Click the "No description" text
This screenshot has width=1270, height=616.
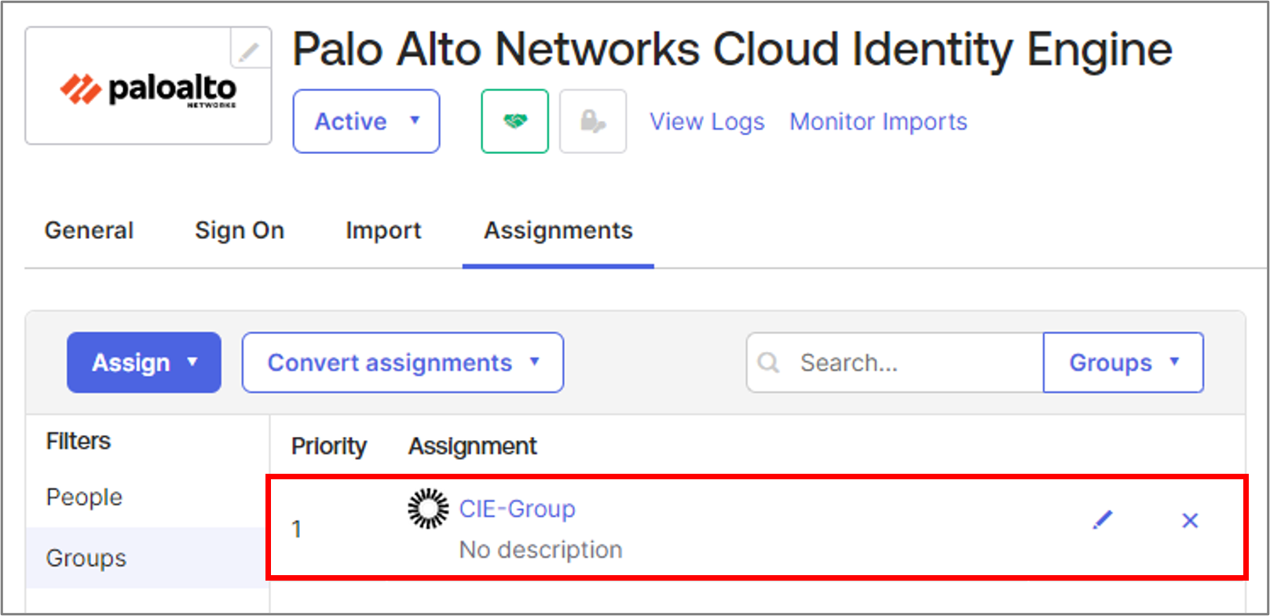tap(540, 549)
